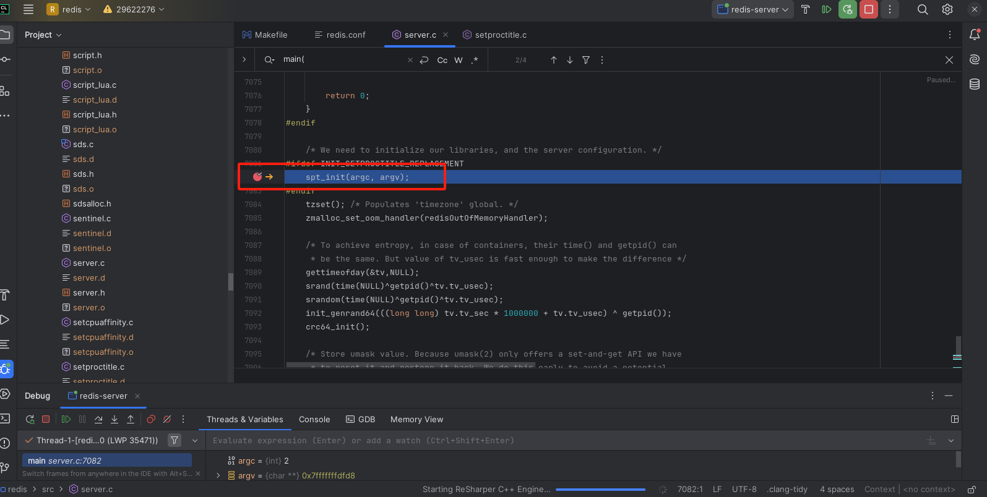
Task: Click the Step Into debug button
Action: [x=114, y=419]
